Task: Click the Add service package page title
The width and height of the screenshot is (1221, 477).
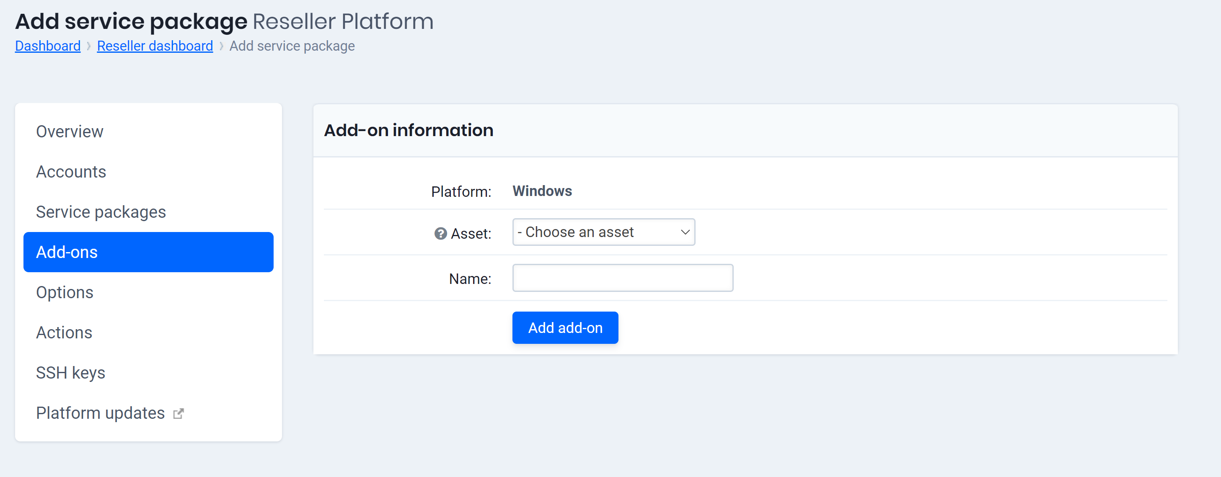Action: (131, 21)
